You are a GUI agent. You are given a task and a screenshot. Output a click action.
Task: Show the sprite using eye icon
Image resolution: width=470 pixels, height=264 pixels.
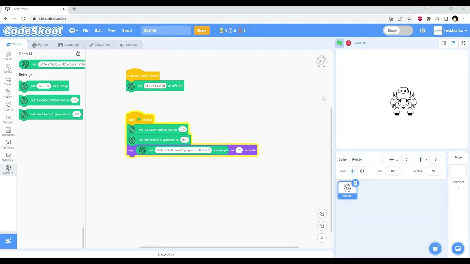click(352, 171)
